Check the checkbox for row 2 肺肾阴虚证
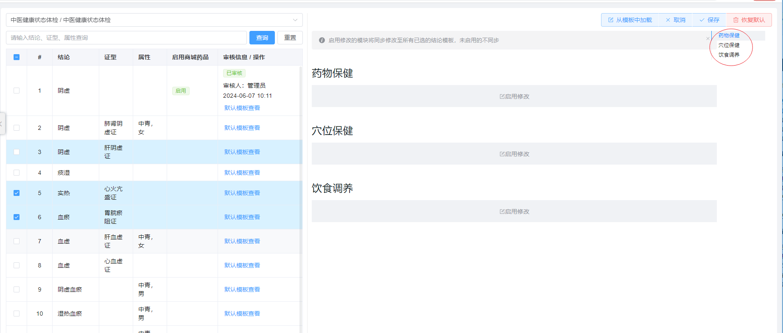The image size is (783, 333). click(x=17, y=128)
